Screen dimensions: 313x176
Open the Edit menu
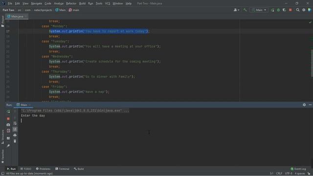pyautogui.click(x=18, y=3)
